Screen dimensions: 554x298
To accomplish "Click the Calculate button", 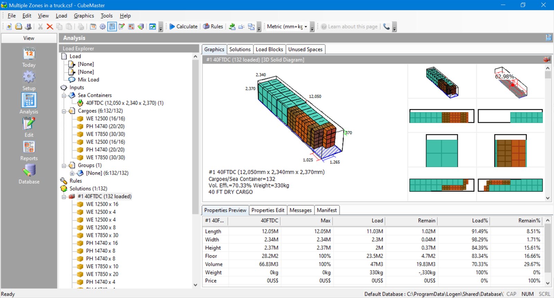I will tap(183, 27).
